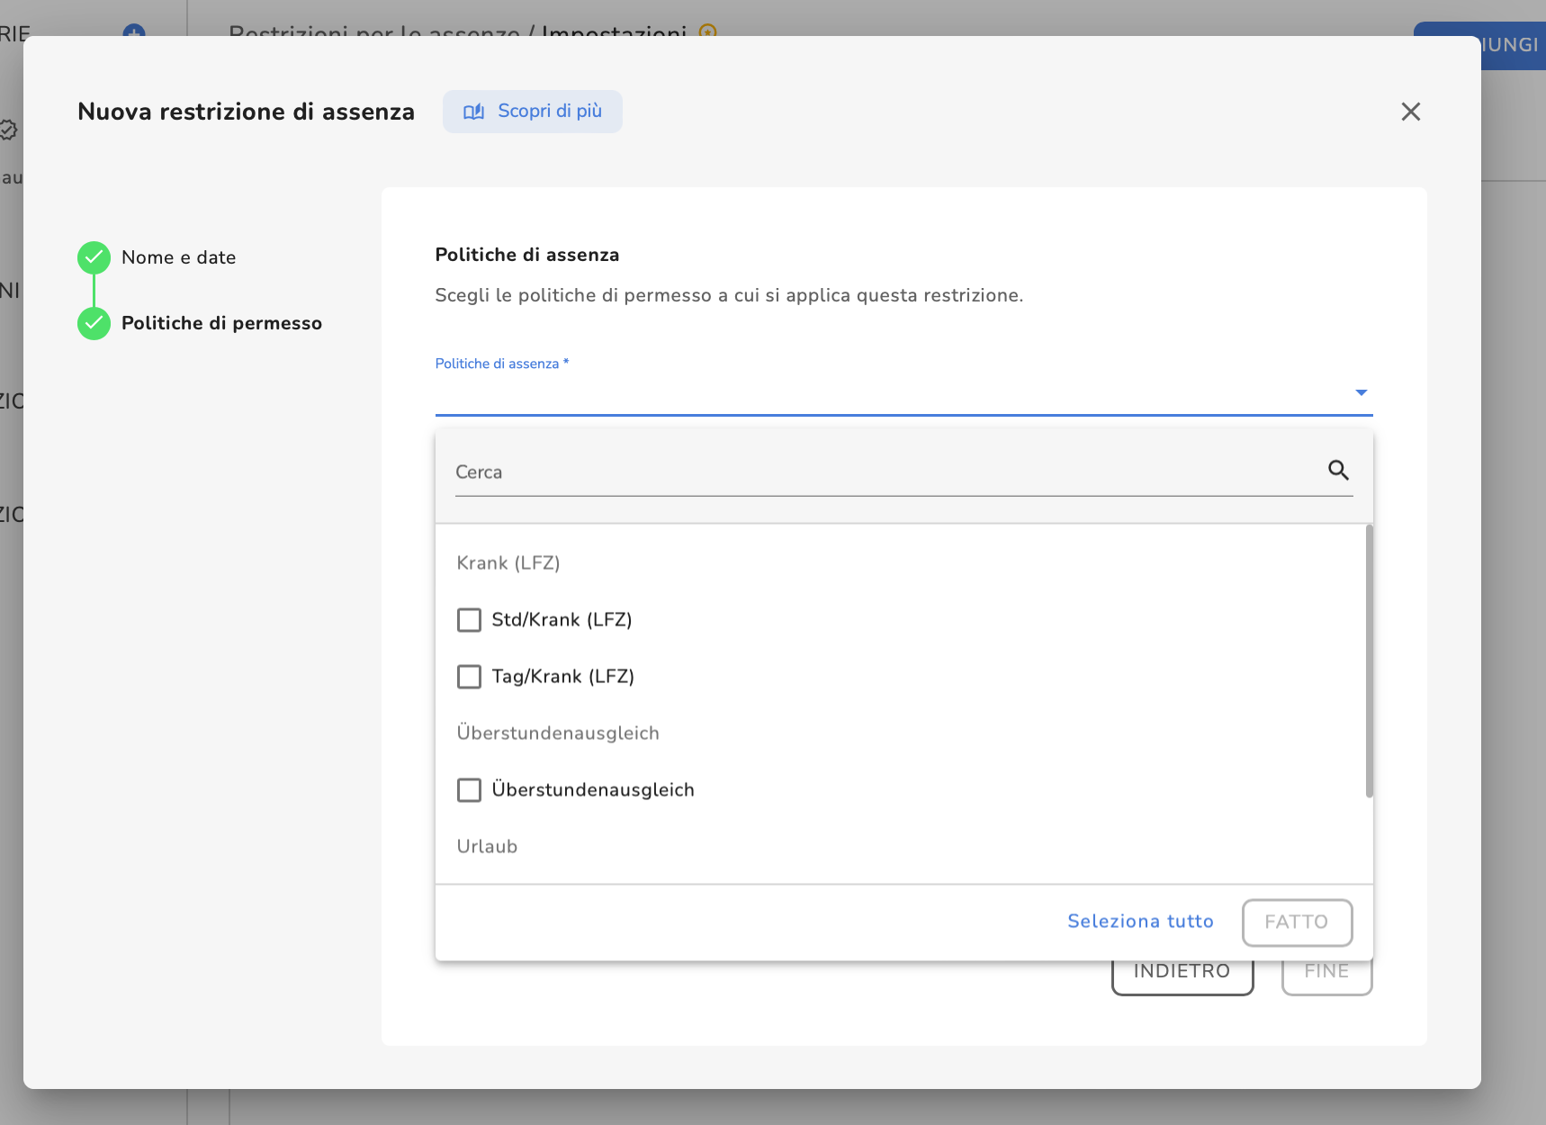Check the Tag/Krank (LFZ) checkbox
1546x1125 pixels.
469,677
